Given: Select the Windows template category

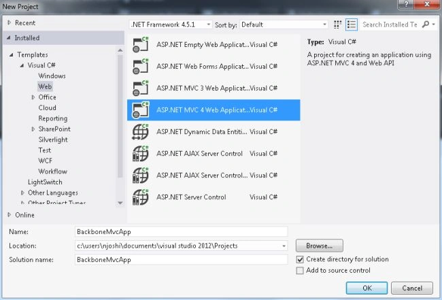Looking at the screenshot, I should (52, 76).
